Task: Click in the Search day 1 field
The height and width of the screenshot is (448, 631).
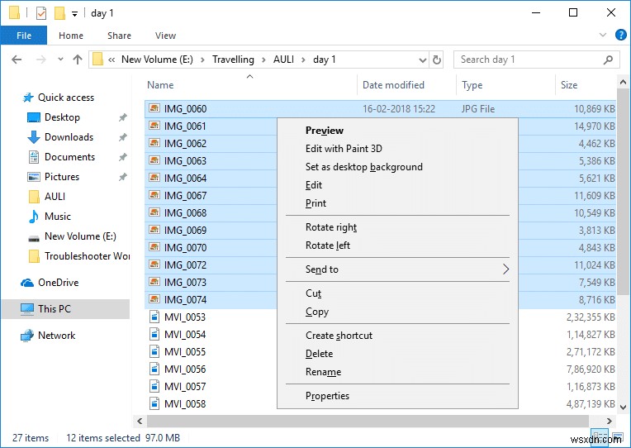Action: 529,60
